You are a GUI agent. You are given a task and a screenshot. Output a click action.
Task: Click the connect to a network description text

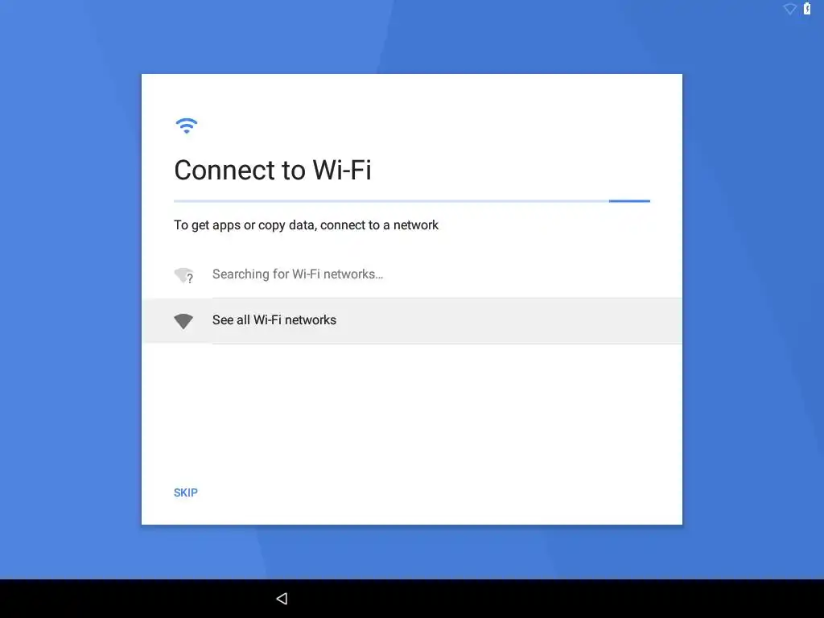click(x=306, y=225)
